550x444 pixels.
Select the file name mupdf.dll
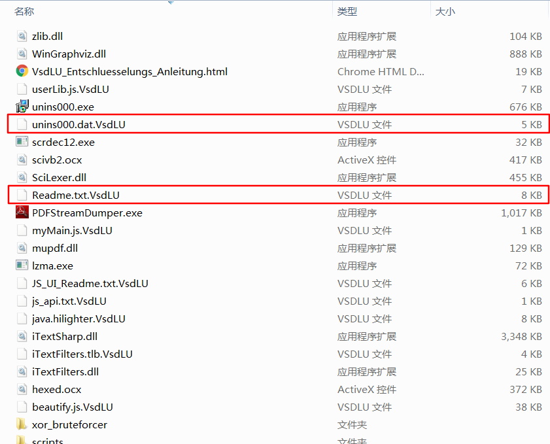[55, 248]
